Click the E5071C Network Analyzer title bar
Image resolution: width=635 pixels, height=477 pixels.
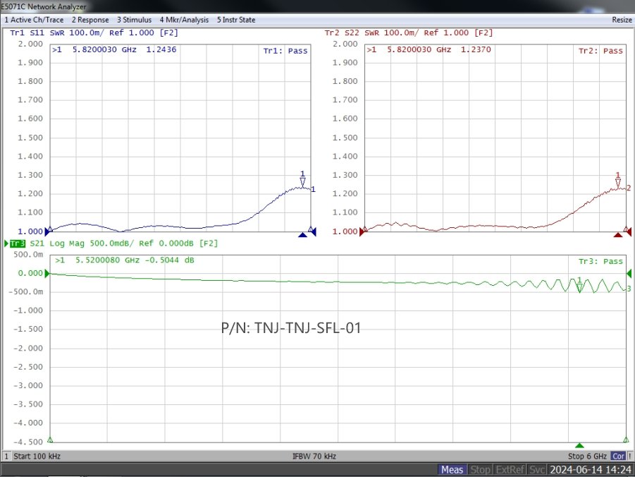pyautogui.click(x=317, y=6)
